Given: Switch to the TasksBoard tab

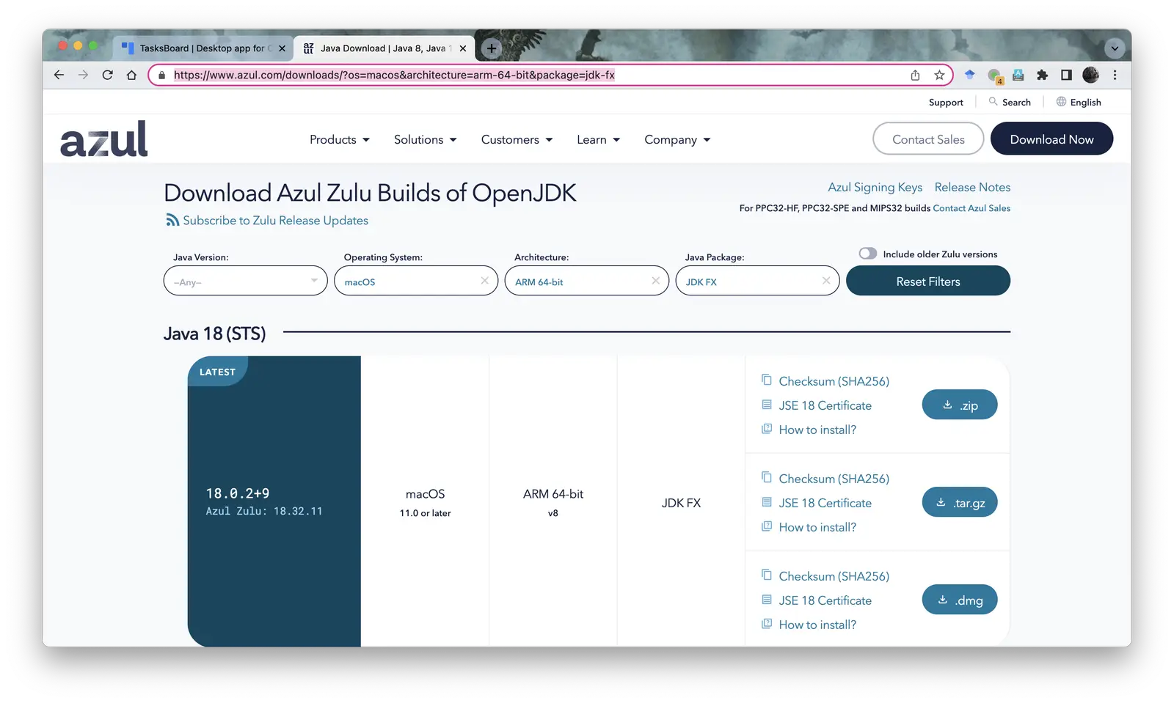Looking at the screenshot, I should (x=202, y=48).
